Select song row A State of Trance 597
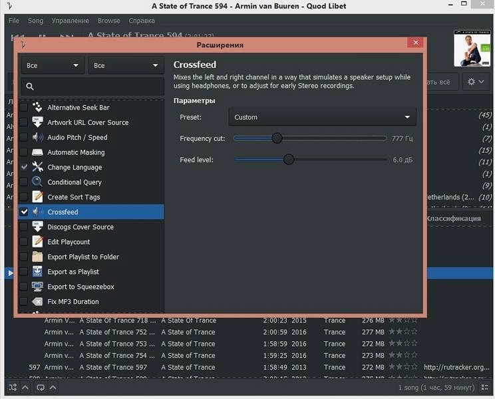The height and width of the screenshot is (399, 495). click(248, 367)
